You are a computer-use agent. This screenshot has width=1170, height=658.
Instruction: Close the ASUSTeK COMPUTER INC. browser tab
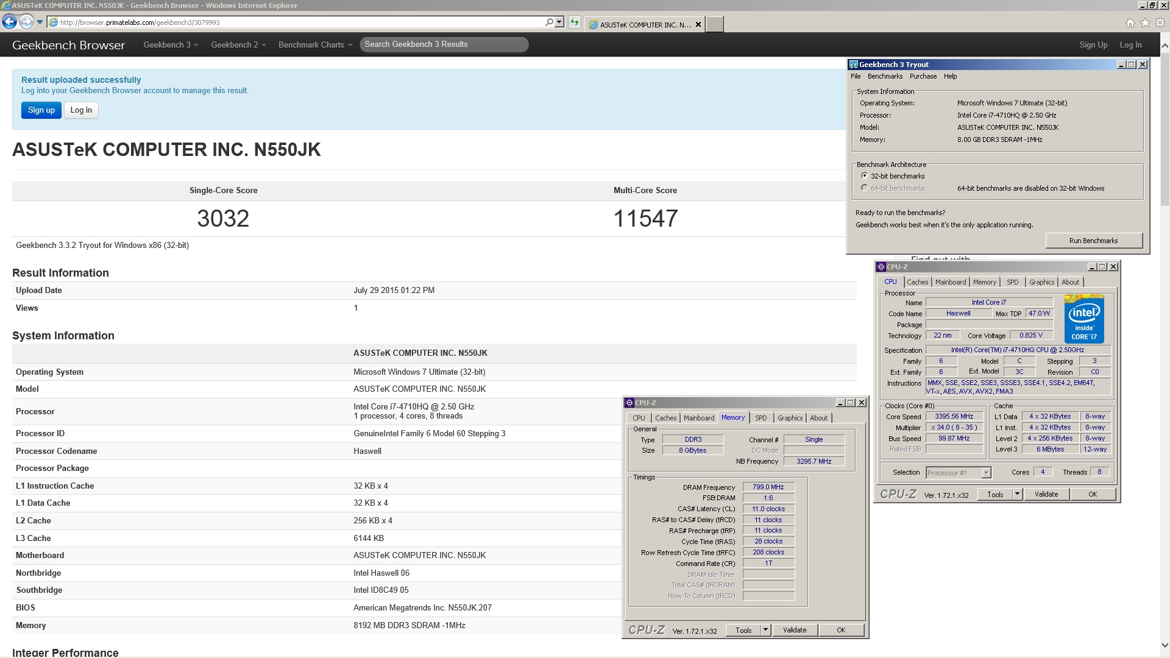coord(698,24)
